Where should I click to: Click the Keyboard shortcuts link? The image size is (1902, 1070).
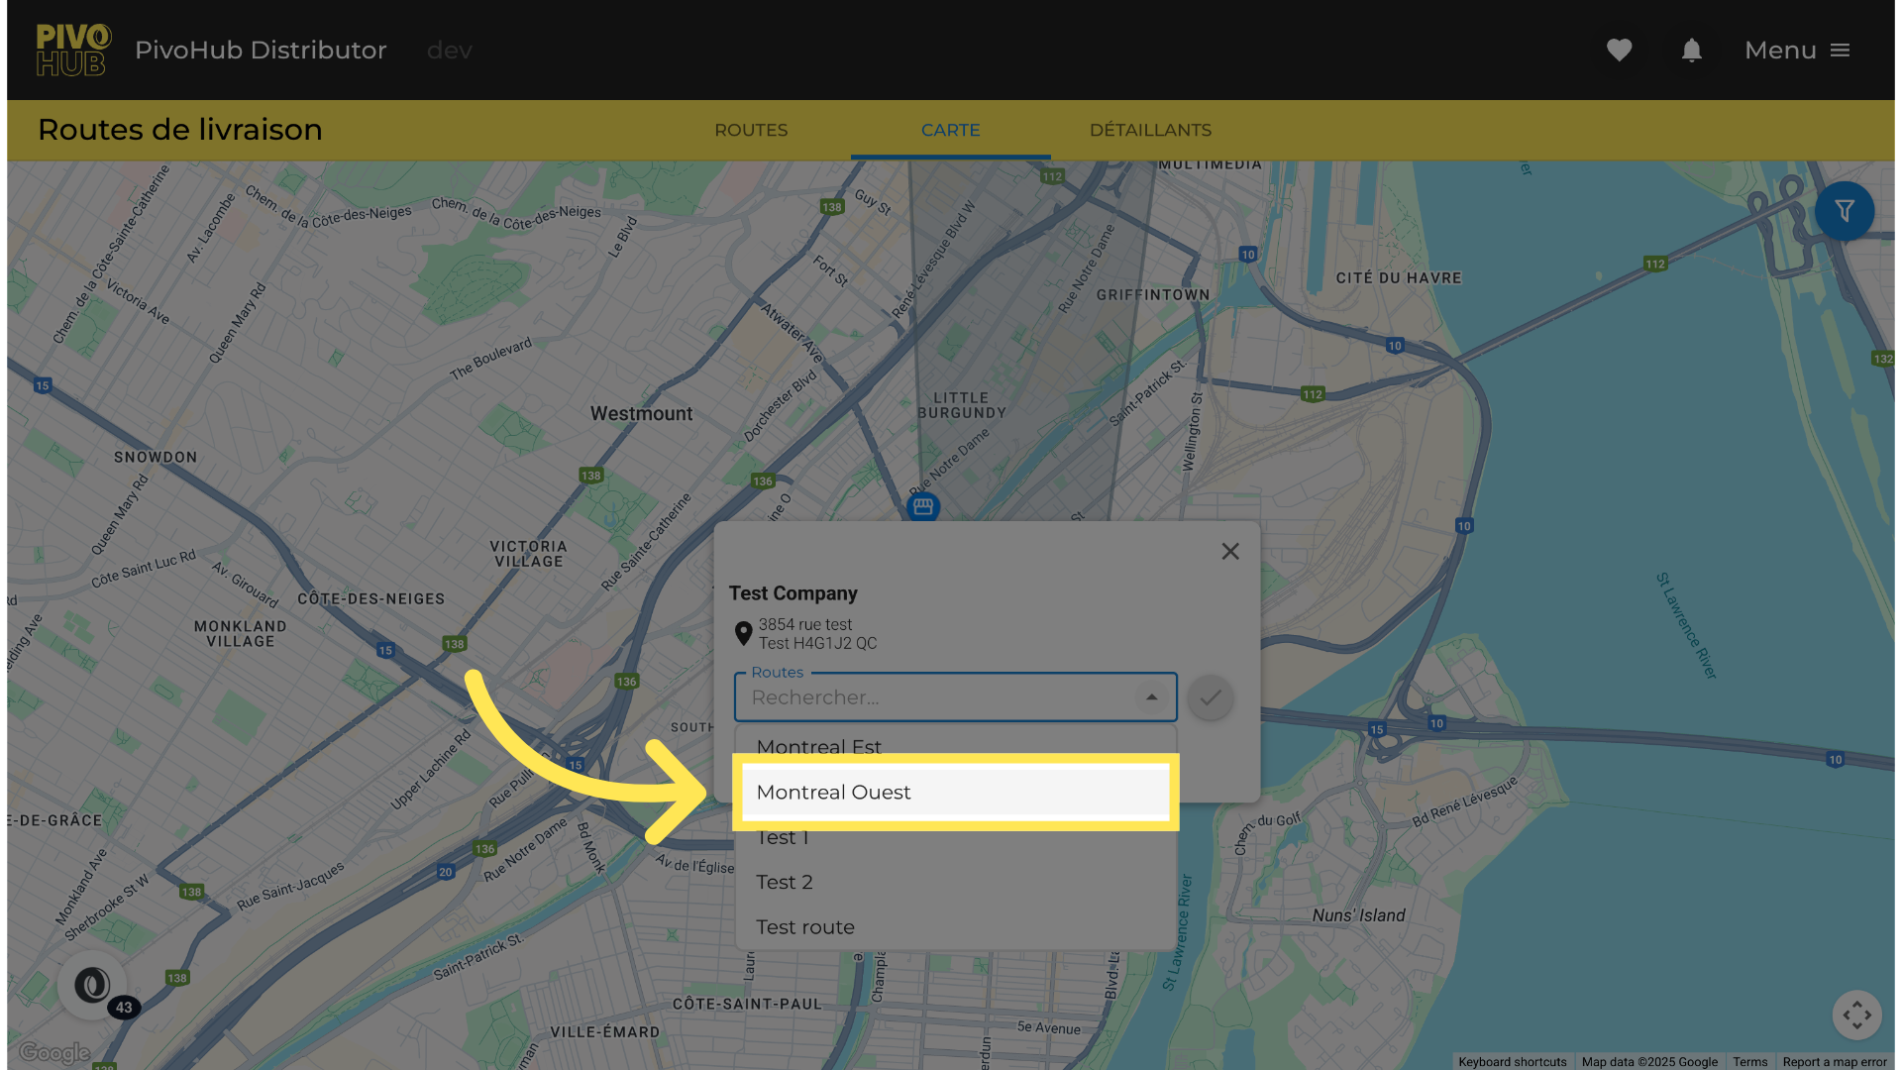(x=1512, y=1061)
